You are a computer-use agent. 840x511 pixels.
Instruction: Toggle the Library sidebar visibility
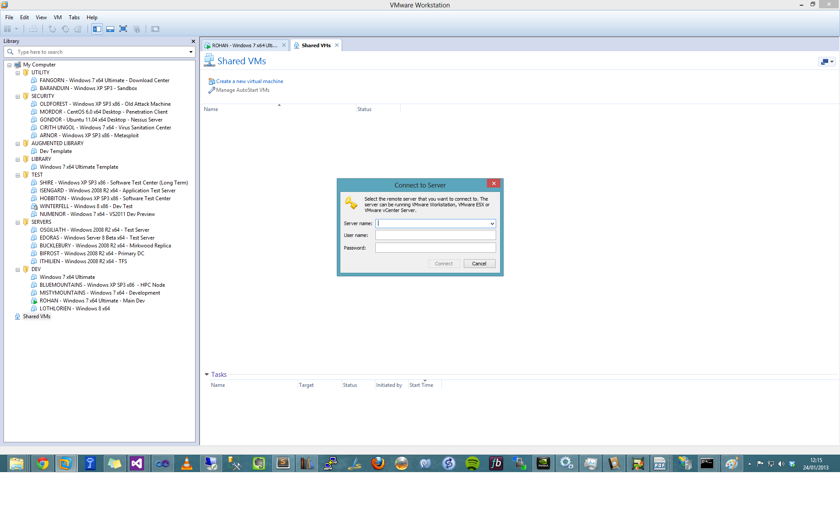tap(97, 29)
